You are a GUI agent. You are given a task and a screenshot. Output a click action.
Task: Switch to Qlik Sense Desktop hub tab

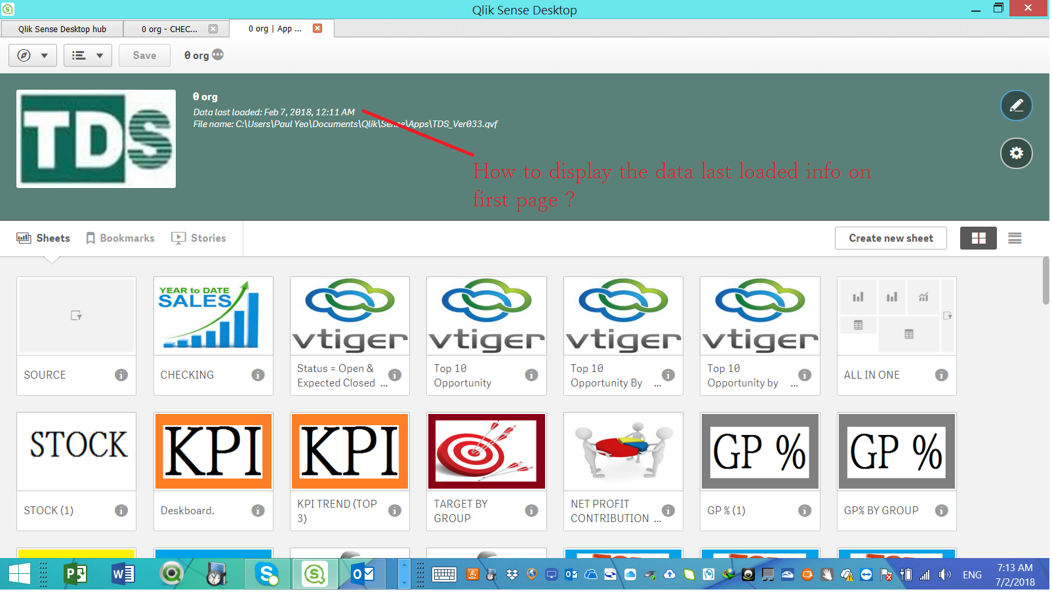[x=62, y=29]
